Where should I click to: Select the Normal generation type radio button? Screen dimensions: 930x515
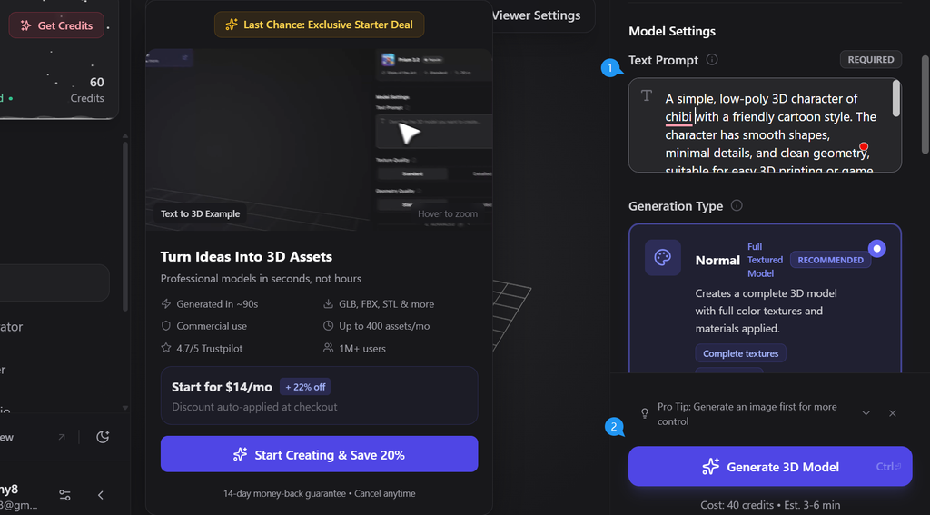877,249
